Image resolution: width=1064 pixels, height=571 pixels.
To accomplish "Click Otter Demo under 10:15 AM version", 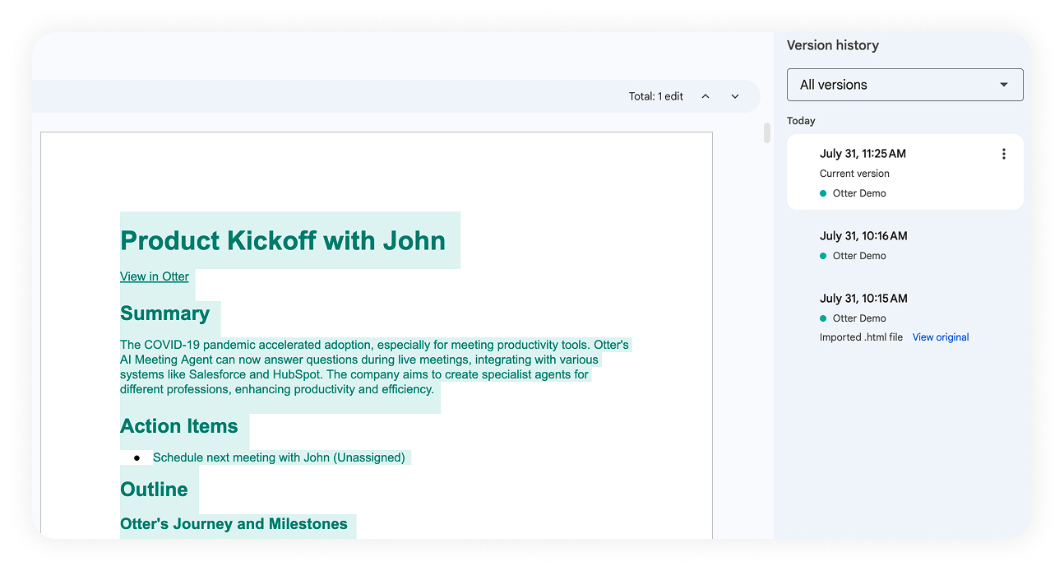I will pyautogui.click(x=859, y=318).
